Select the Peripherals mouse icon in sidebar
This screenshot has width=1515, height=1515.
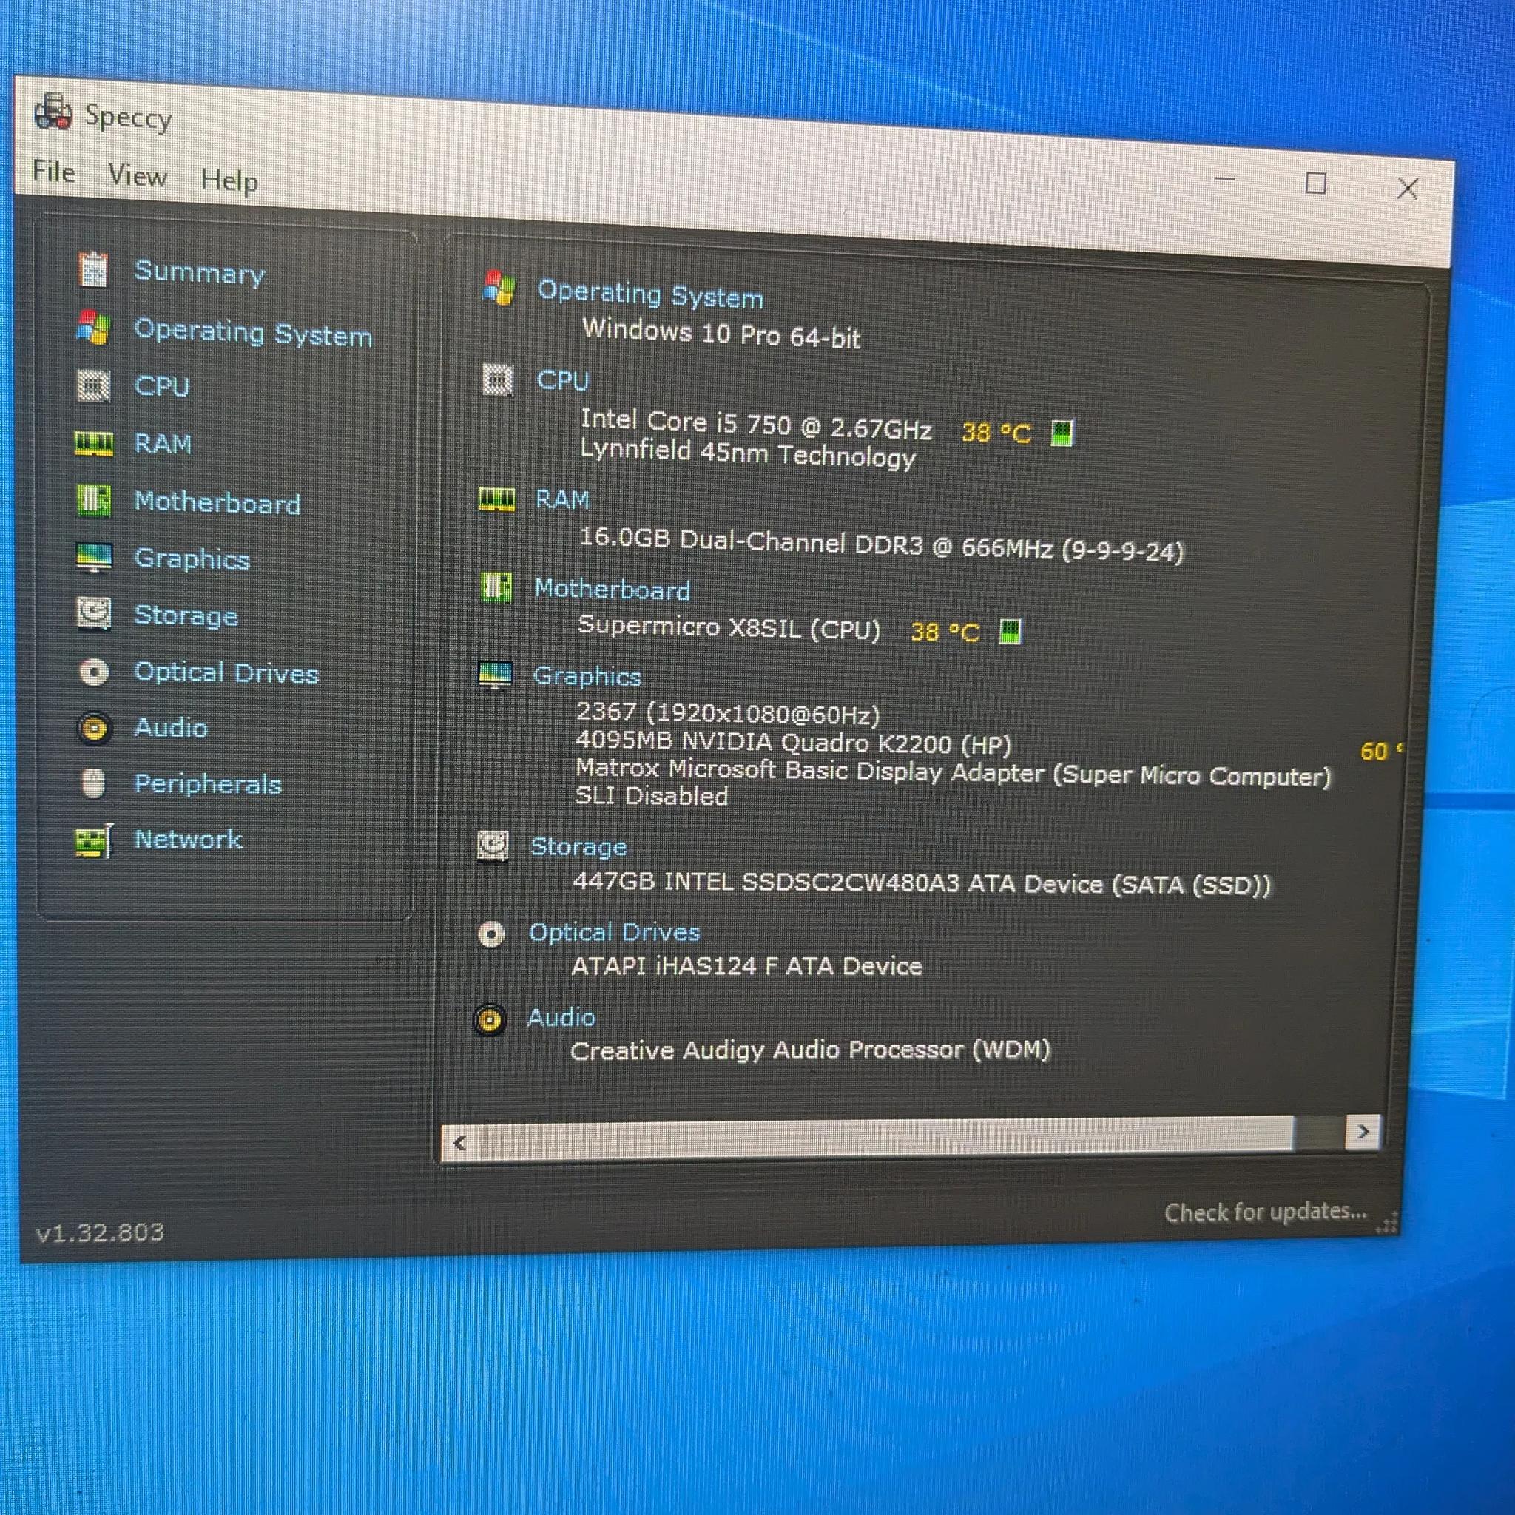tap(93, 783)
